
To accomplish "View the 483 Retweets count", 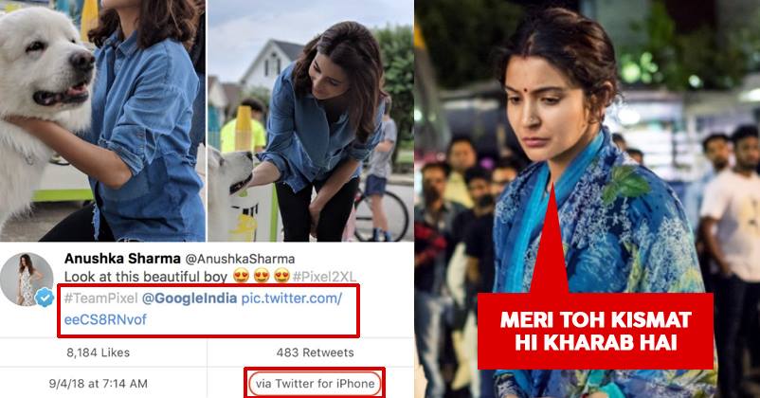I will point(315,353).
